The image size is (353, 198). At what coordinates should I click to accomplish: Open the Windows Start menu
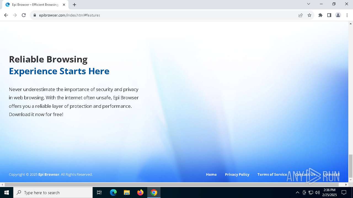pyautogui.click(x=7, y=193)
